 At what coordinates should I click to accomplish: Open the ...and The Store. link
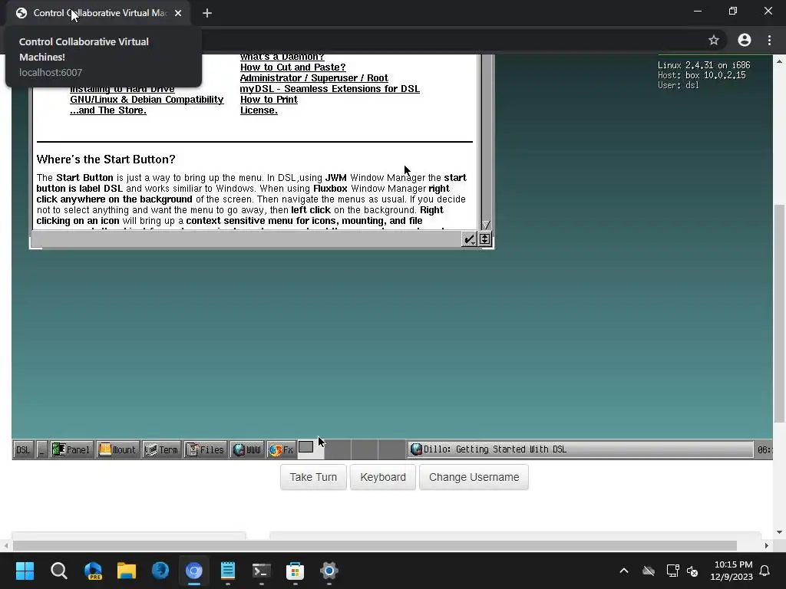coord(108,110)
